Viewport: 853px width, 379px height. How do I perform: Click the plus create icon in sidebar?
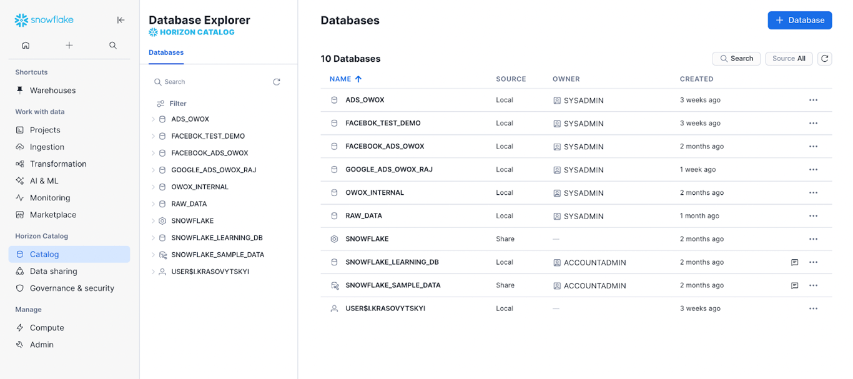69,45
